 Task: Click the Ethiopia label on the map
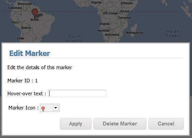tap(127, 3)
